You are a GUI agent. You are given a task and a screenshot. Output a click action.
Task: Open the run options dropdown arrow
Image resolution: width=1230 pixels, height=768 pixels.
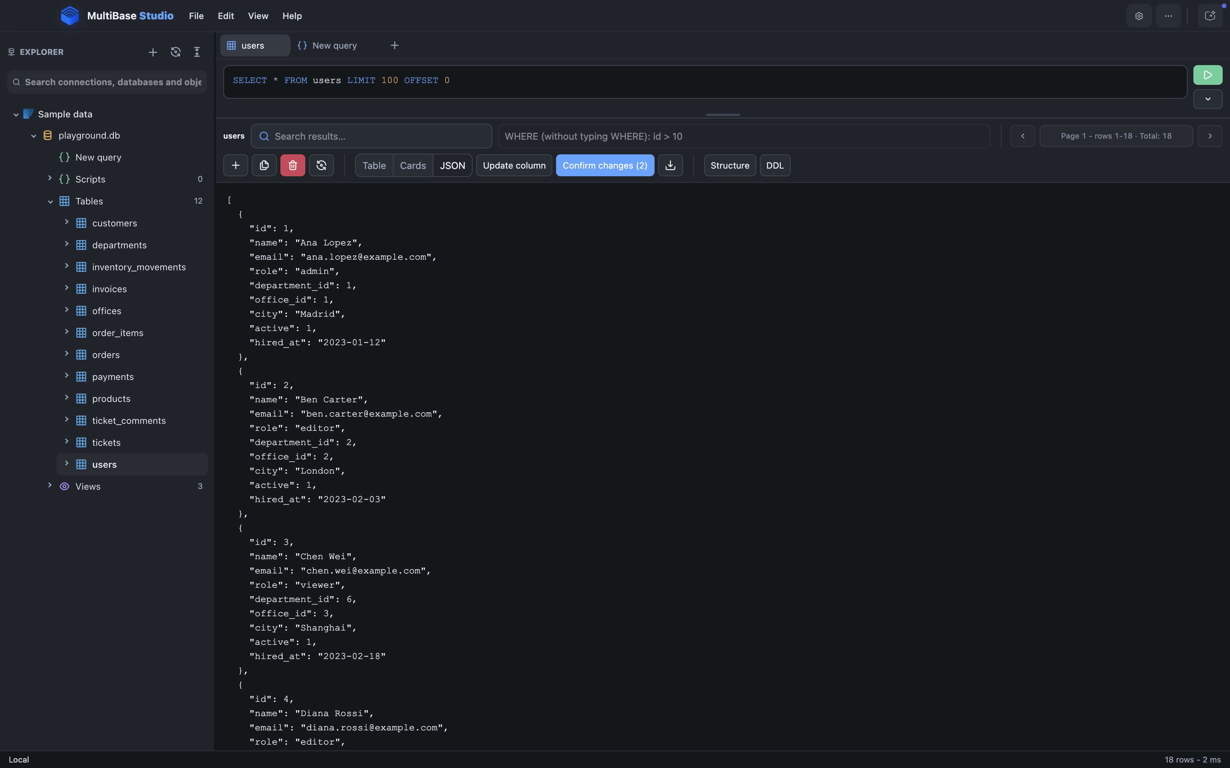point(1208,99)
